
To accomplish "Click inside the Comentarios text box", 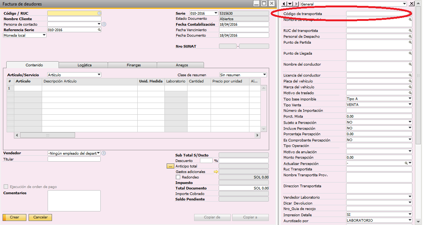I will pos(74,201).
